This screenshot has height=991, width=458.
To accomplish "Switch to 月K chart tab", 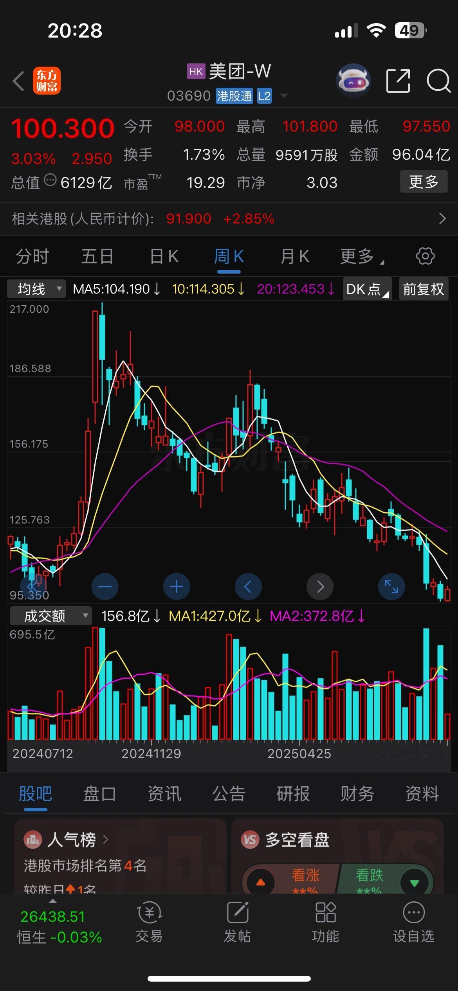I will [x=295, y=256].
